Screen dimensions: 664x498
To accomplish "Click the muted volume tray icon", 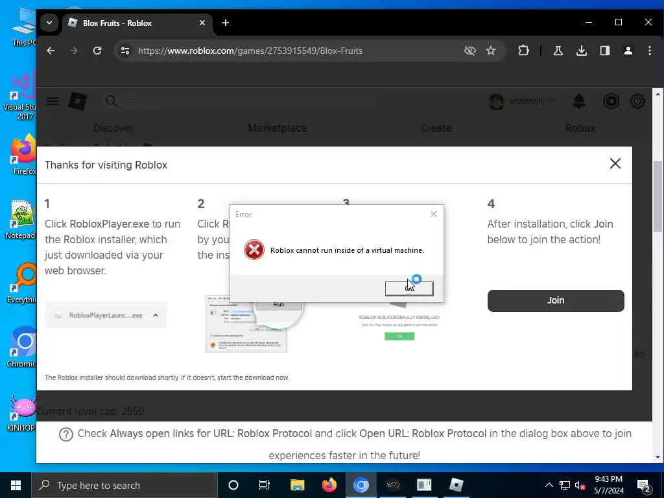I will (580, 485).
